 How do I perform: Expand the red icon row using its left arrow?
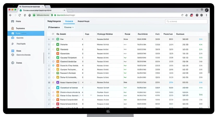point(49,104)
